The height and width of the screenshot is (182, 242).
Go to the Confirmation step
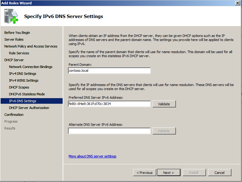click(14, 115)
